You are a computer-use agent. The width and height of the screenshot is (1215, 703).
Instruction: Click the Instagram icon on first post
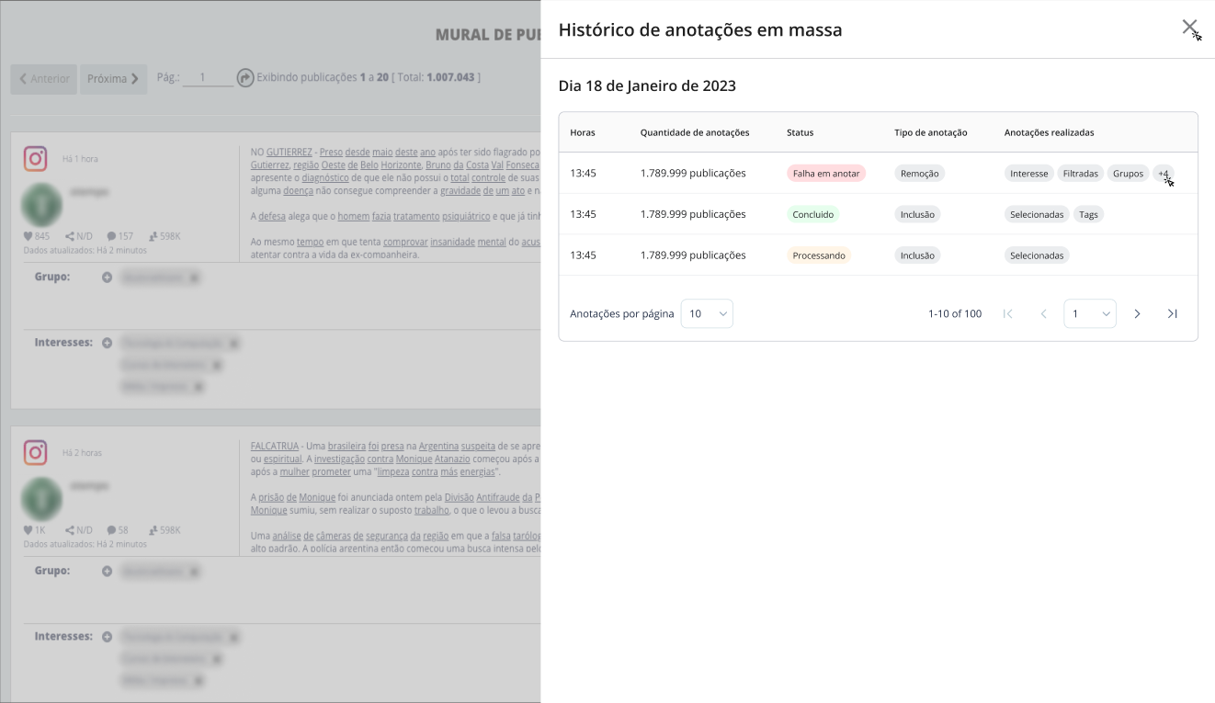[36, 159]
